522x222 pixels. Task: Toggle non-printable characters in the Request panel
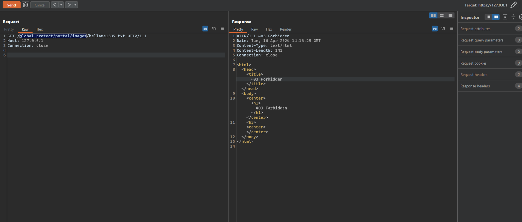coord(214,29)
